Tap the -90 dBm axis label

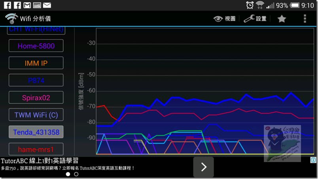pyautogui.click(x=91, y=138)
